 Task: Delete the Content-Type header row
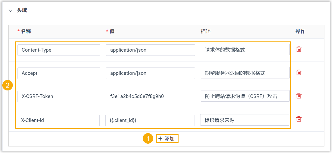point(299,50)
